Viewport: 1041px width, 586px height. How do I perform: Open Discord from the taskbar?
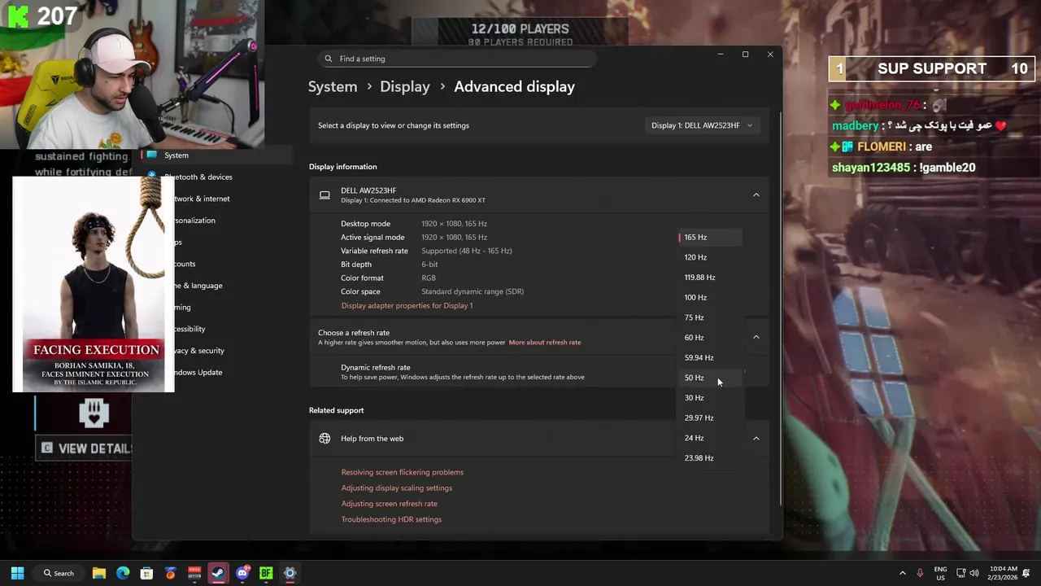242,573
